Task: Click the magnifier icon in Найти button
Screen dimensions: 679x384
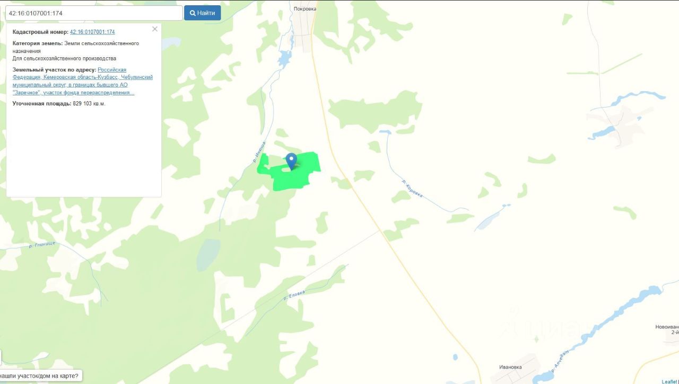Action: tap(193, 13)
